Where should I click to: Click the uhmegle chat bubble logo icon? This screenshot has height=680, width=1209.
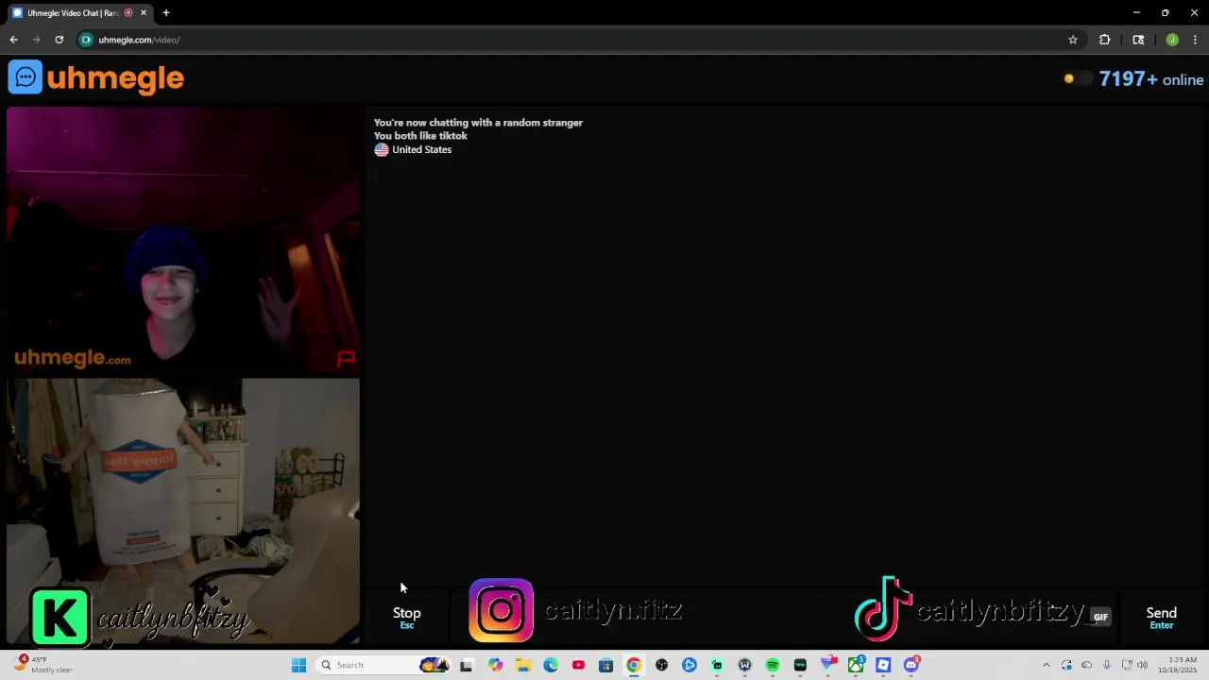(x=26, y=77)
